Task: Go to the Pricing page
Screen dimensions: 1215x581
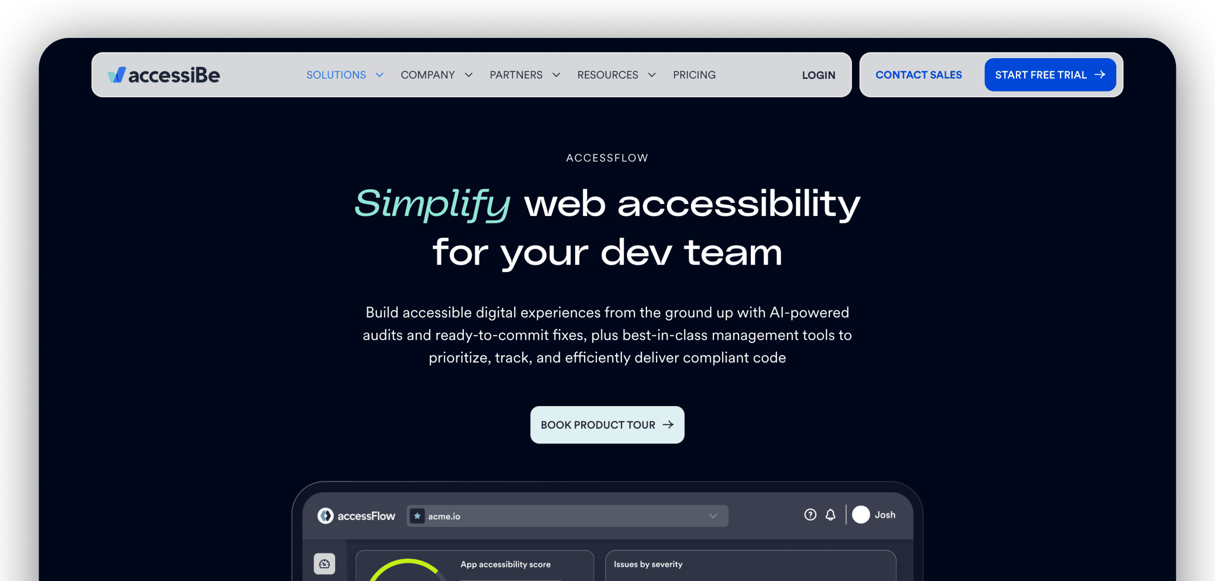Action: point(694,74)
